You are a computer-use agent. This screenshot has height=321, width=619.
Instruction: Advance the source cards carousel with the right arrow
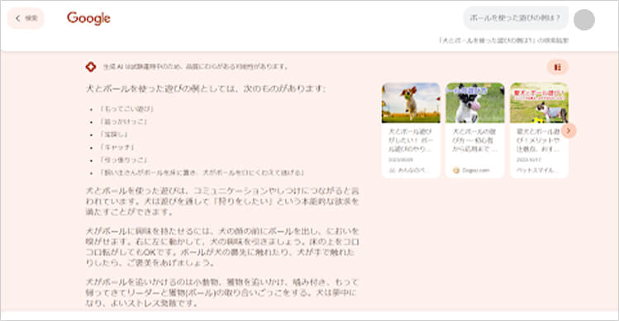[x=569, y=130]
